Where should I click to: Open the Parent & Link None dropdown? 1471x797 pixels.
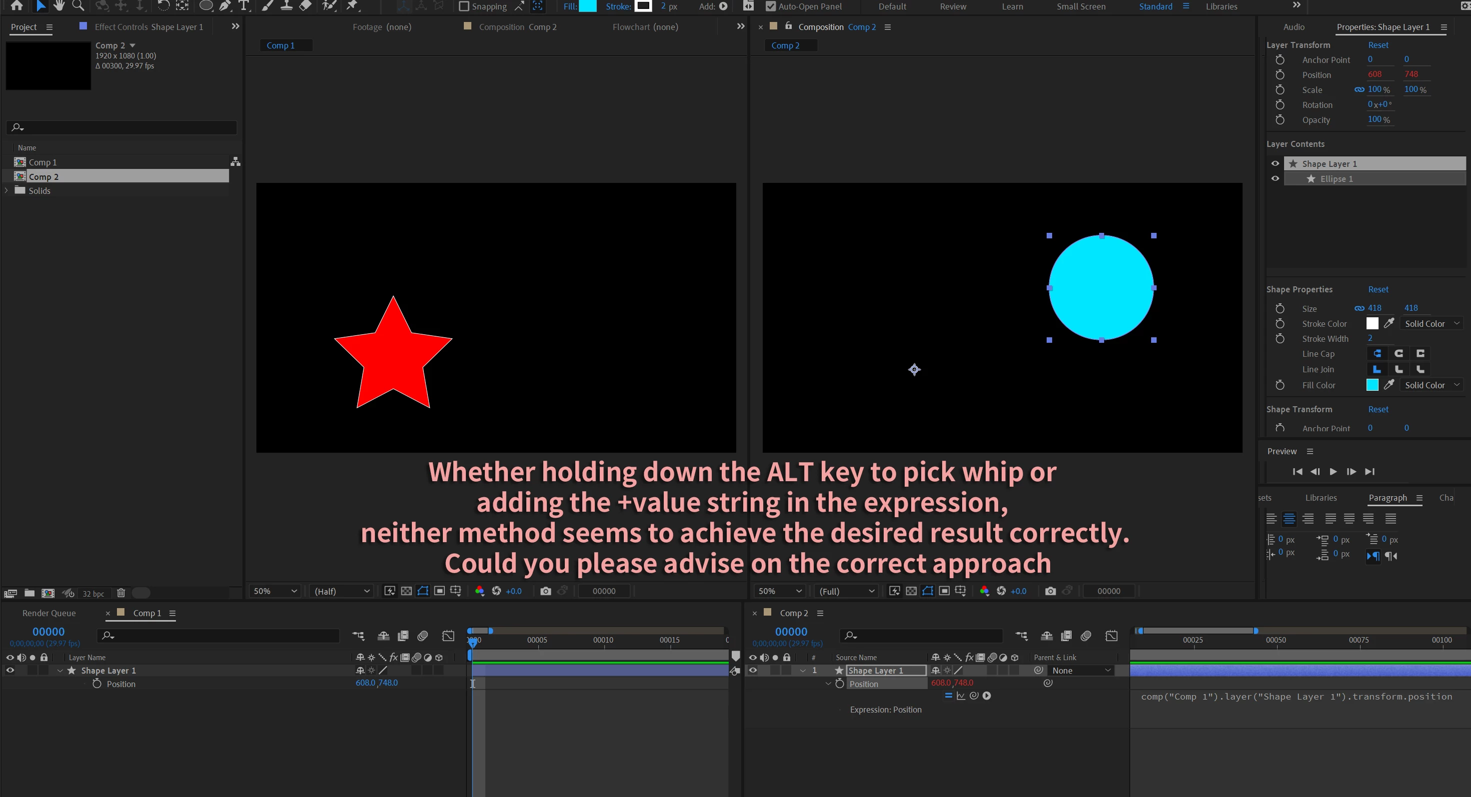pos(1081,670)
